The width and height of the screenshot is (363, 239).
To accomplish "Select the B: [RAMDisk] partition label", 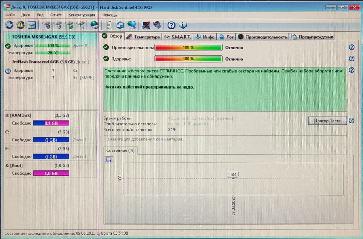I will click(x=18, y=115).
